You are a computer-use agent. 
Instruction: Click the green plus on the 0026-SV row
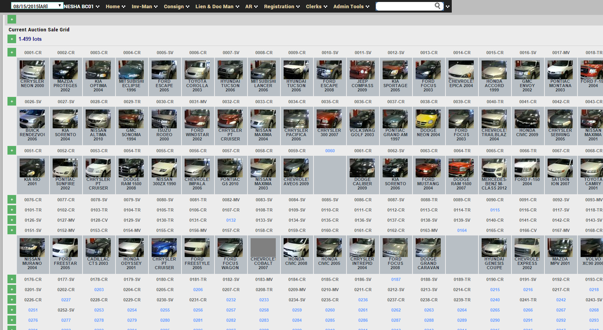[12, 102]
